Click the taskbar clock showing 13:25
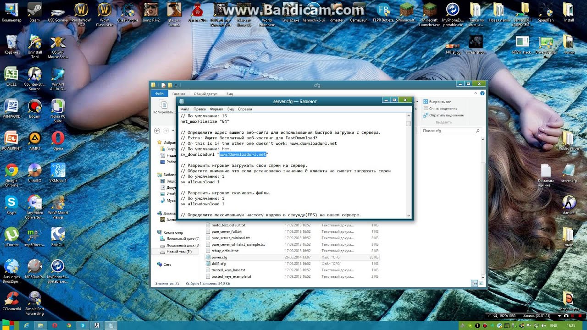 (570, 325)
